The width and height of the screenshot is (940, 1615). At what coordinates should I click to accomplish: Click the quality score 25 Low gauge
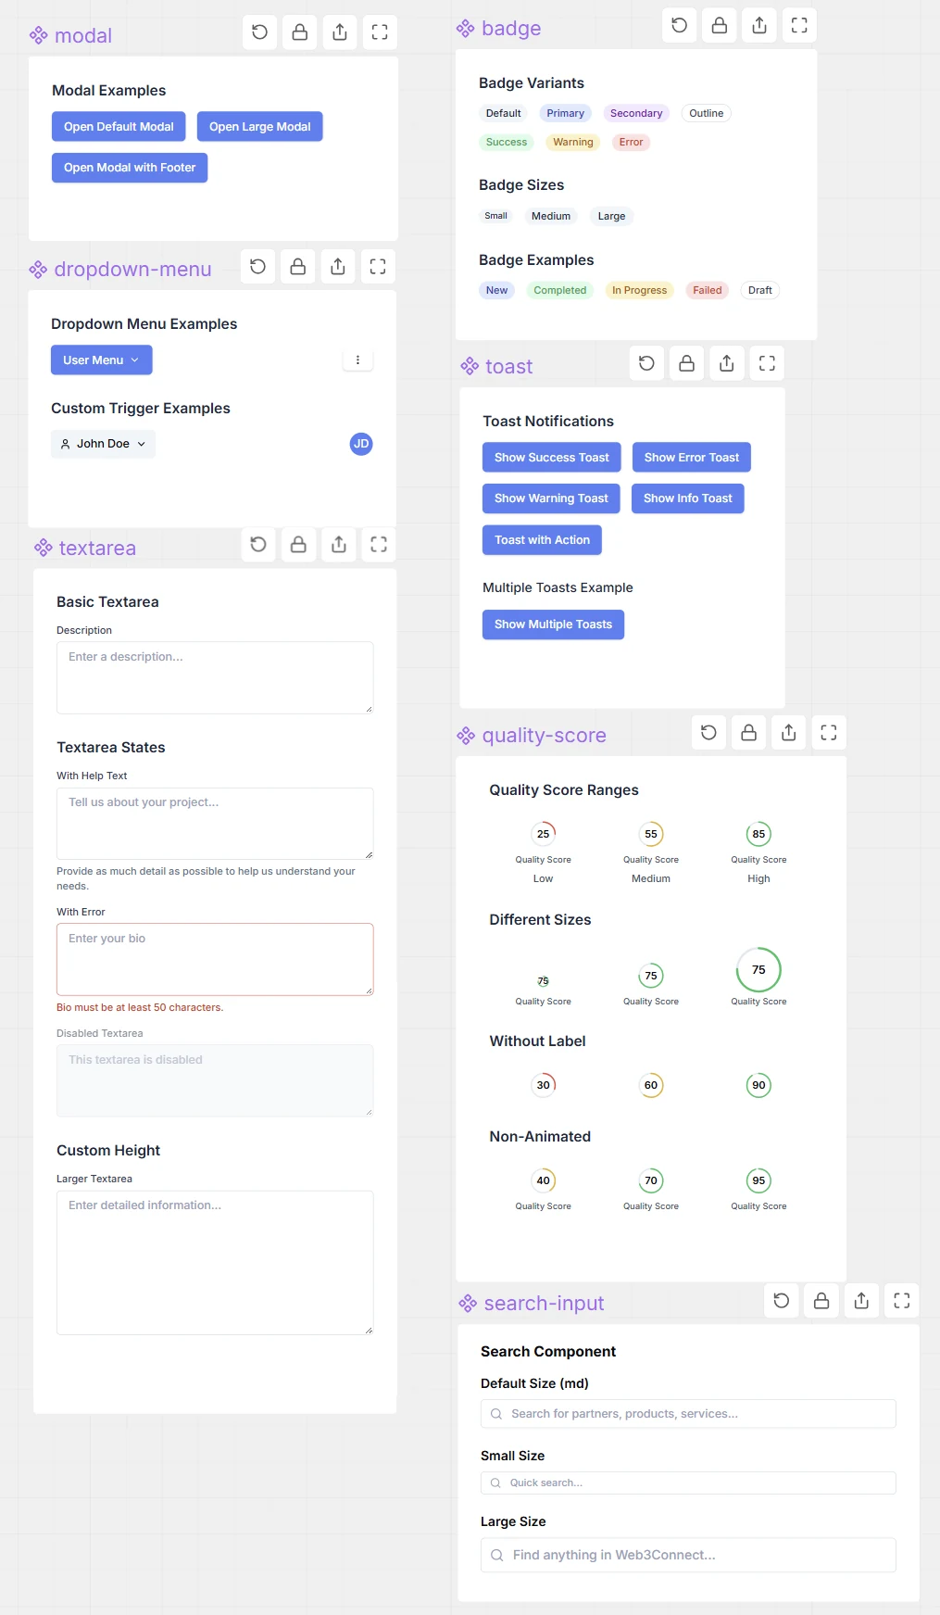click(x=544, y=834)
